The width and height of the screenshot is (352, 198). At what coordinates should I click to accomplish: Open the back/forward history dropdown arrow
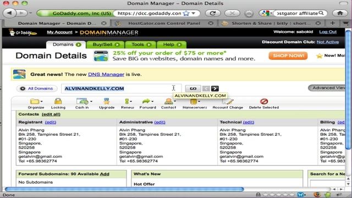point(31,13)
